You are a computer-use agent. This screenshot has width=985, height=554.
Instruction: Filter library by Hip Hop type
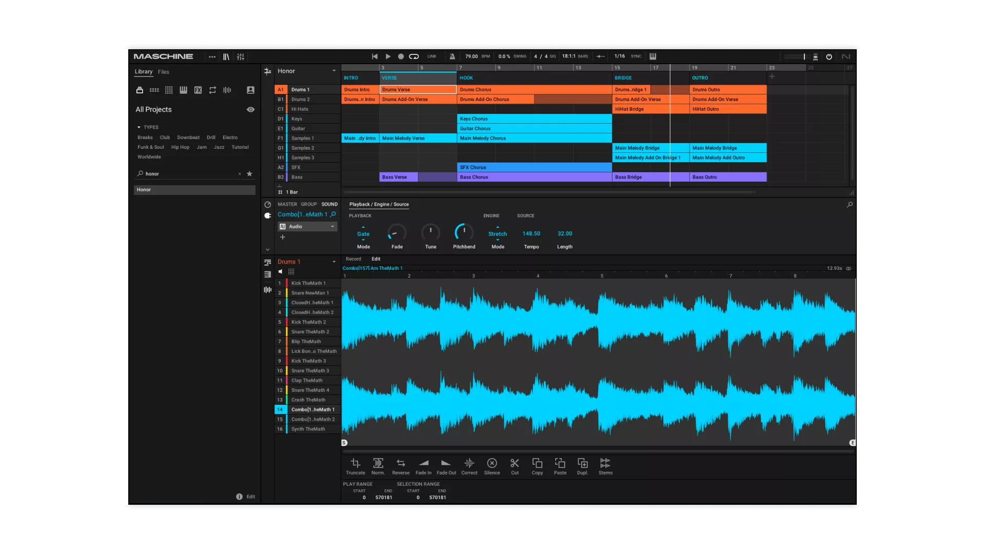(180, 147)
